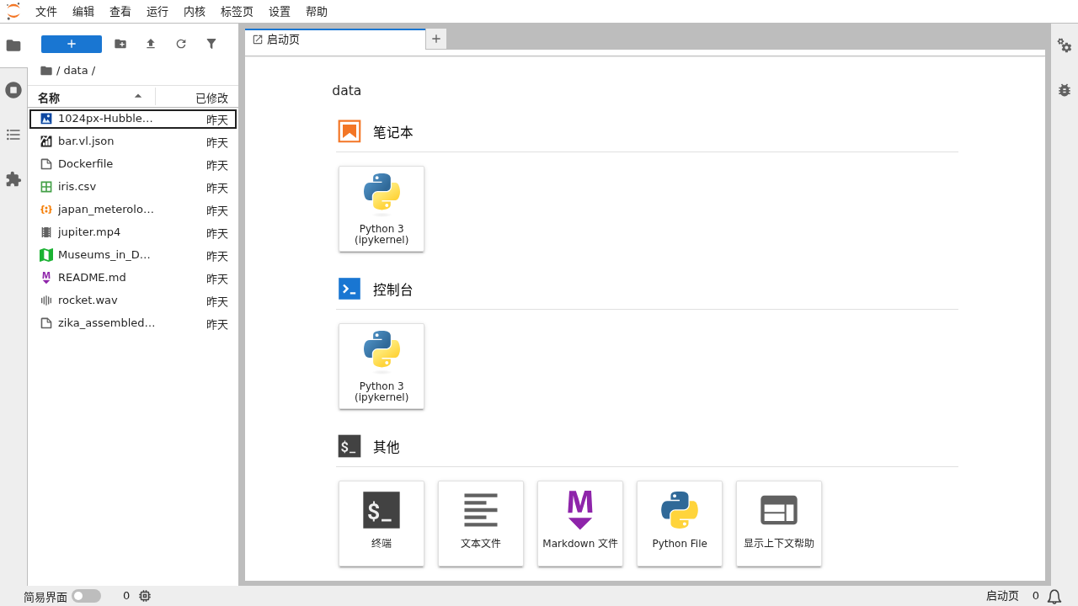This screenshot has height=606, width=1078.
Task: Open the 帮助 menu
Action: pos(317,12)
